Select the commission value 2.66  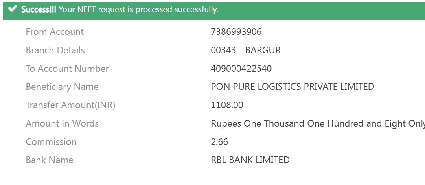click(219, 142)
